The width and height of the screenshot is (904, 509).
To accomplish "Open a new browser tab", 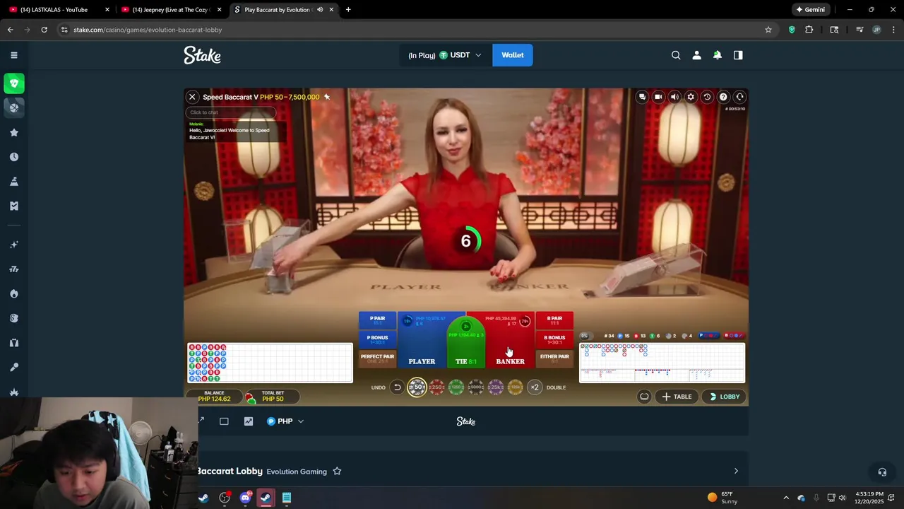I will [x=348, y=10].
